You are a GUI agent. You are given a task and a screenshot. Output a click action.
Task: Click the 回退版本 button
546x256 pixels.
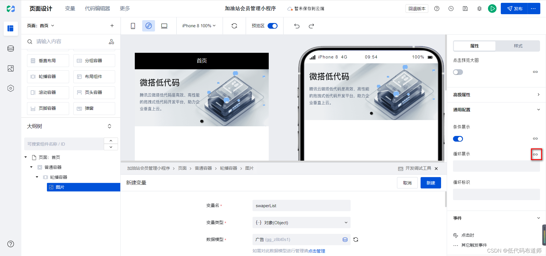click(x=417, y=9)
